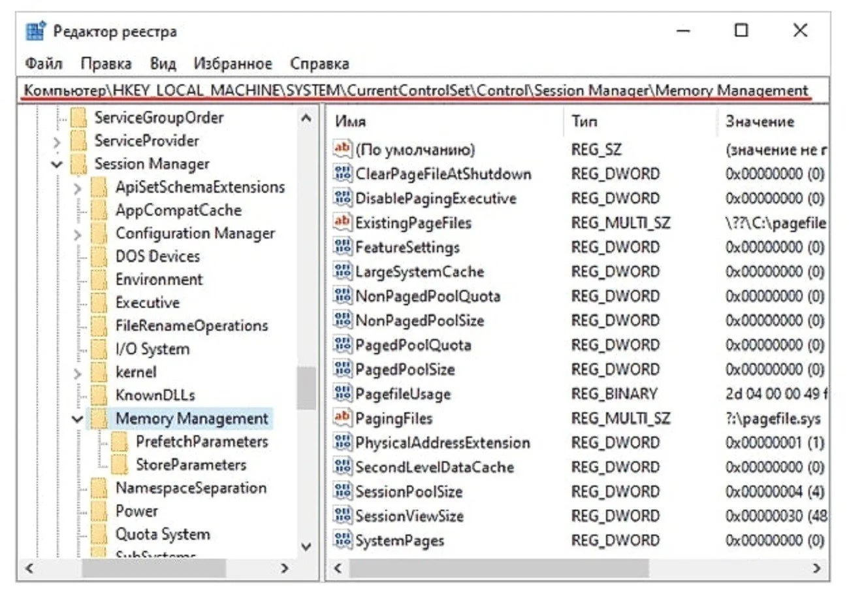The height and width of the screenshot is (594, 849).
Task: Click the SecondLevelDataCache value icon
Action: click(x=342, y=467)
